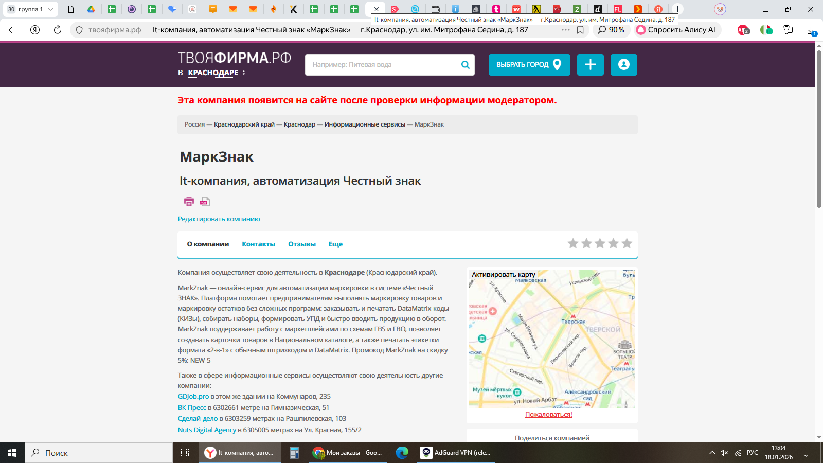Go back with browser back arrow
The height and width of the screenshot is (463, 823).
click(x=12, y=30)
